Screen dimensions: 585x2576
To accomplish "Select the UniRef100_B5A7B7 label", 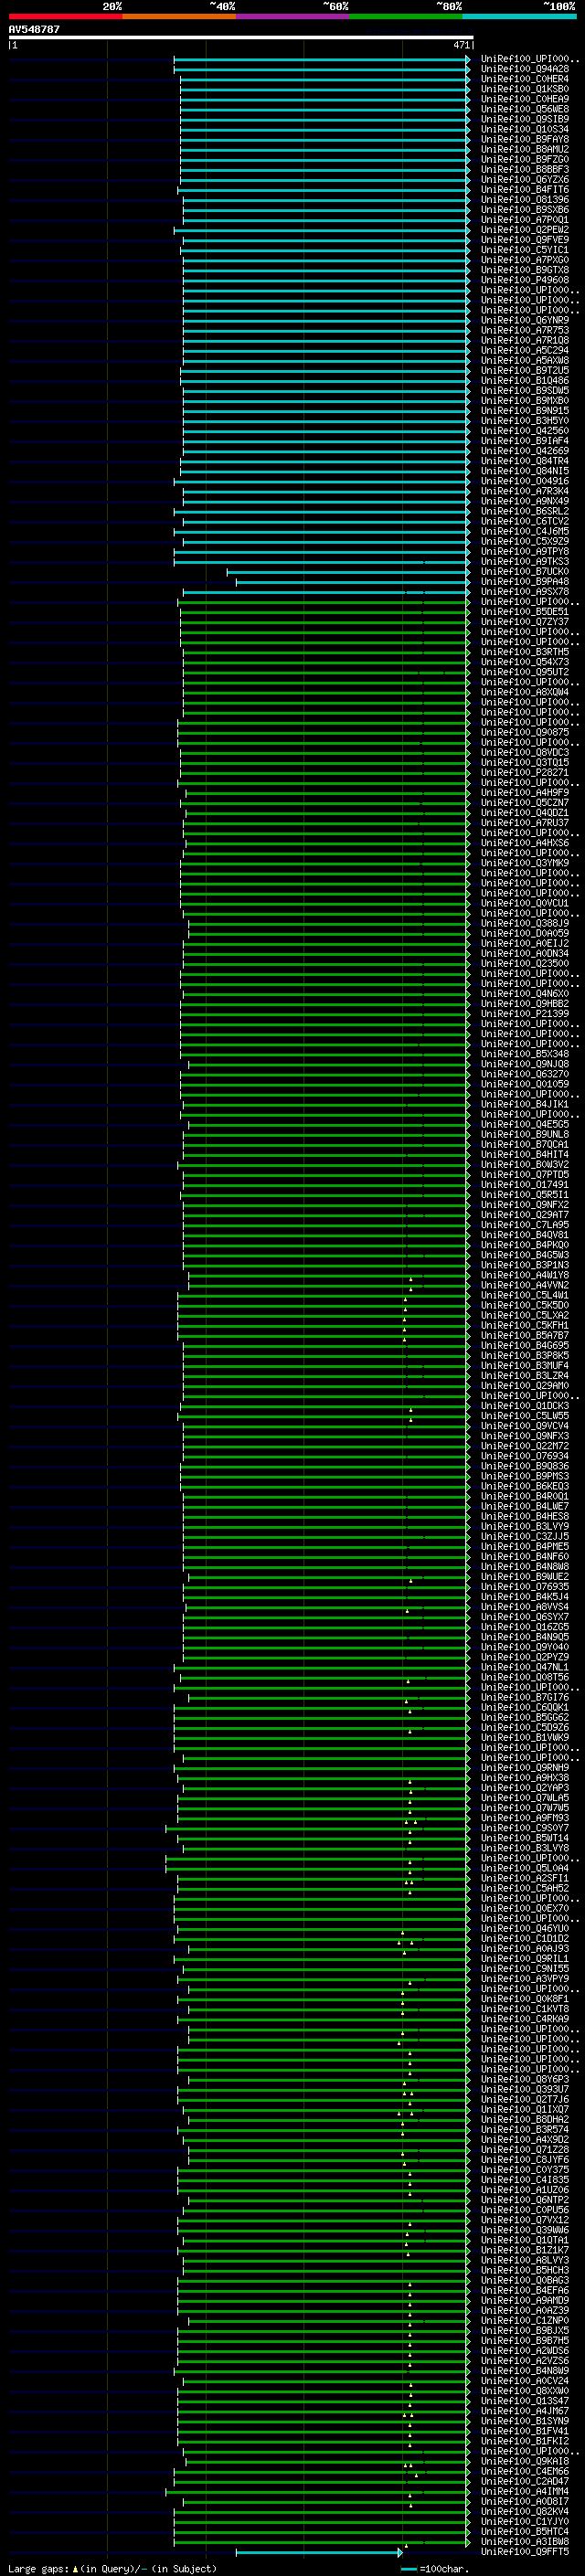I will tap(525, 1335).
